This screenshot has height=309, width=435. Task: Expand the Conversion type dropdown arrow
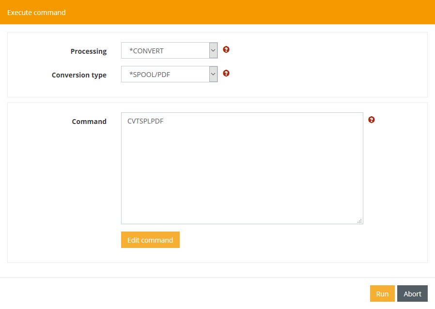pyautogui.click(x=213, y=74)
